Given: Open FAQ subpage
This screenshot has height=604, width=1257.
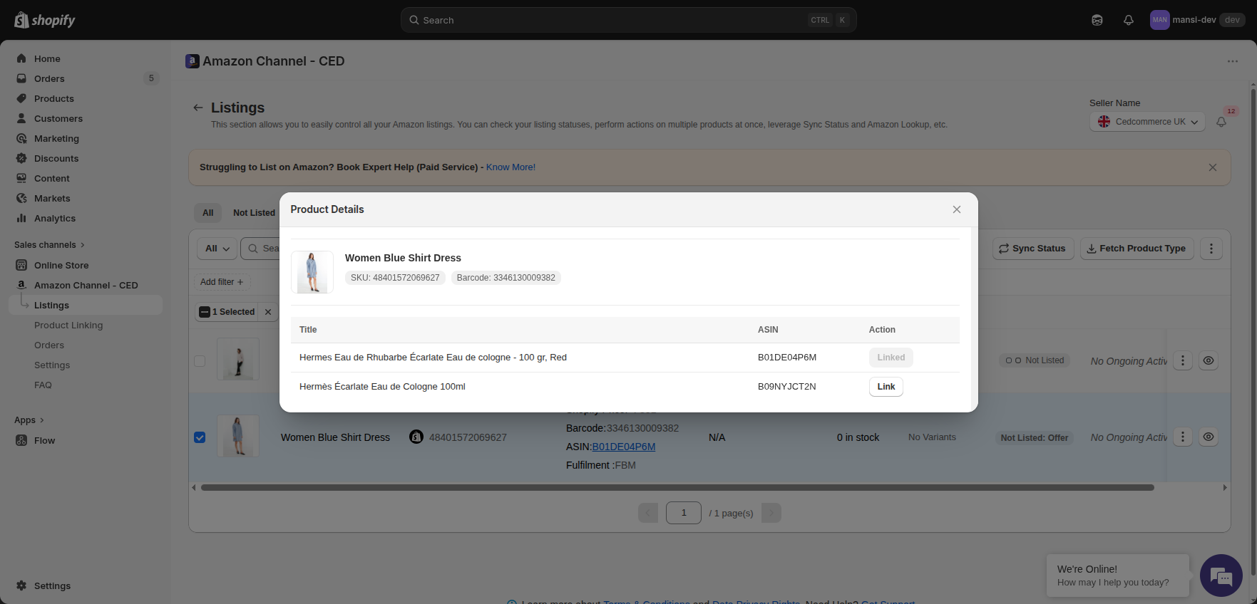Looking at the screenshot, I should click(x=43, y=385).
